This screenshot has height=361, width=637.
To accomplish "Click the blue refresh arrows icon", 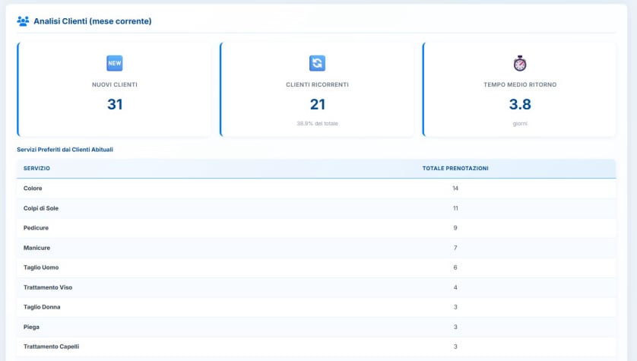I will pos(317,63).
